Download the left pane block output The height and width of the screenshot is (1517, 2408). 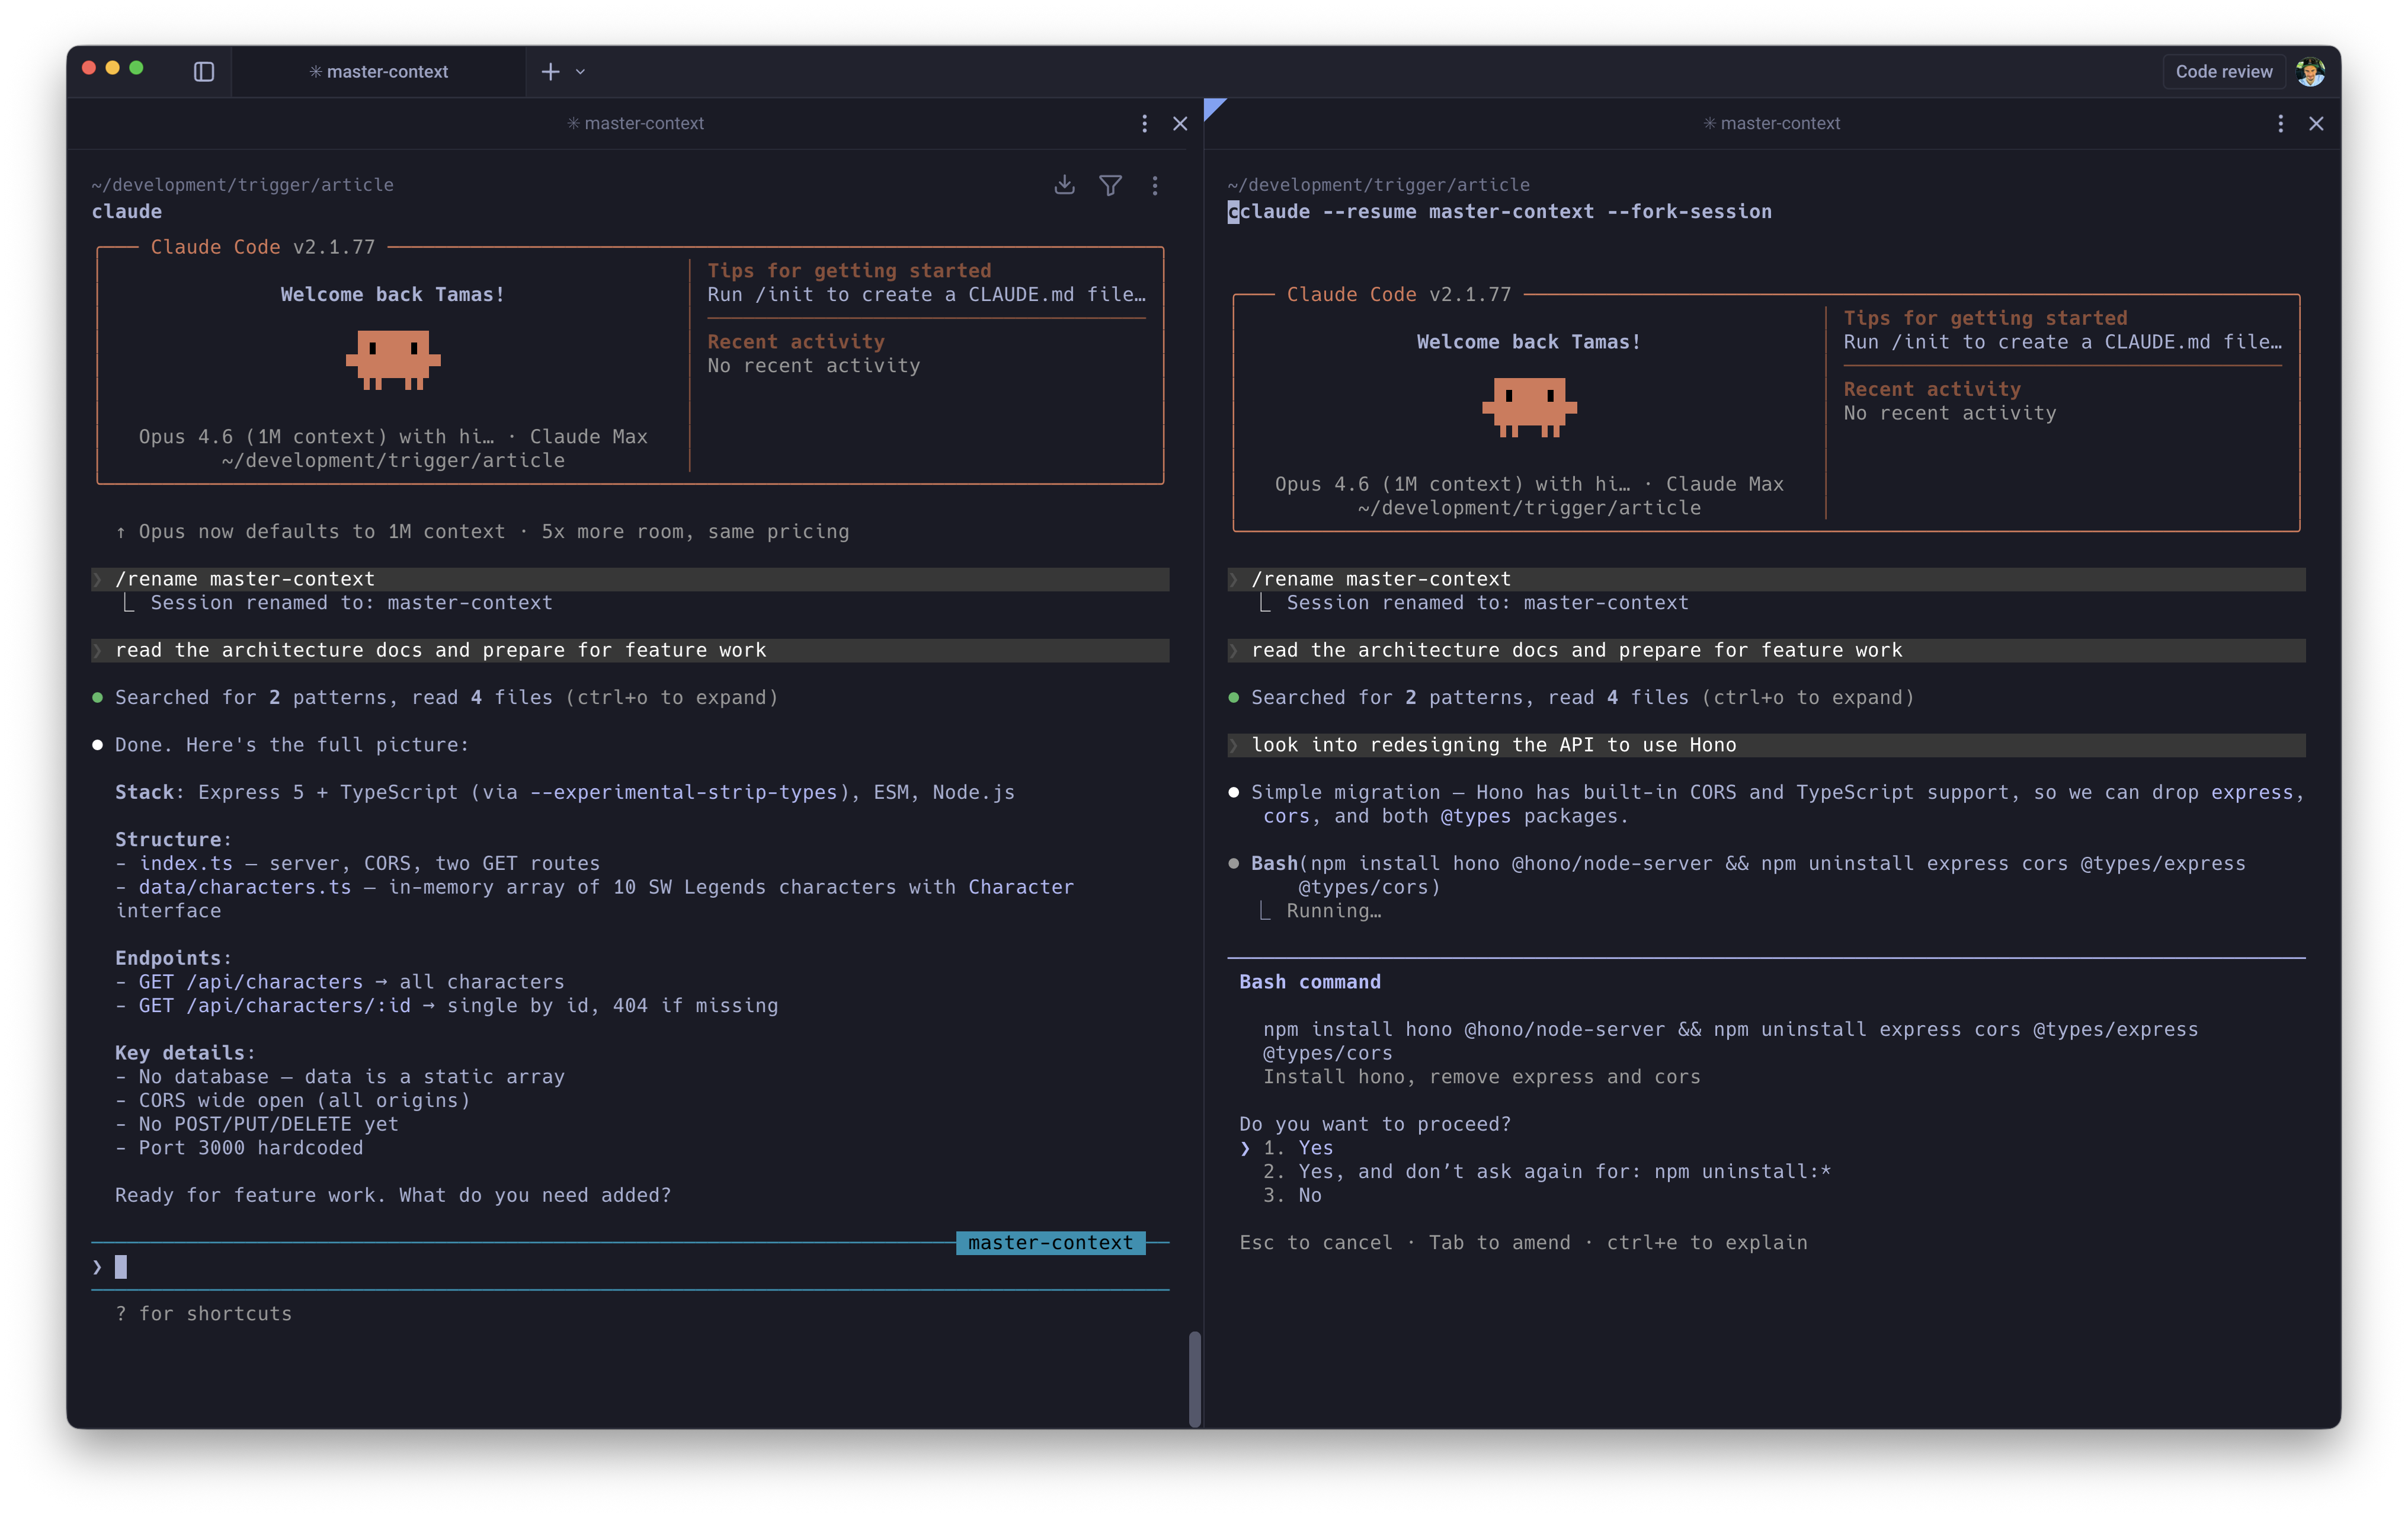pyautogui.click(x=1064, y=185)
